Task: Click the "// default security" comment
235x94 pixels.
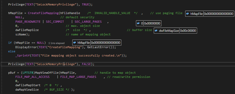Action: point(77,17)
